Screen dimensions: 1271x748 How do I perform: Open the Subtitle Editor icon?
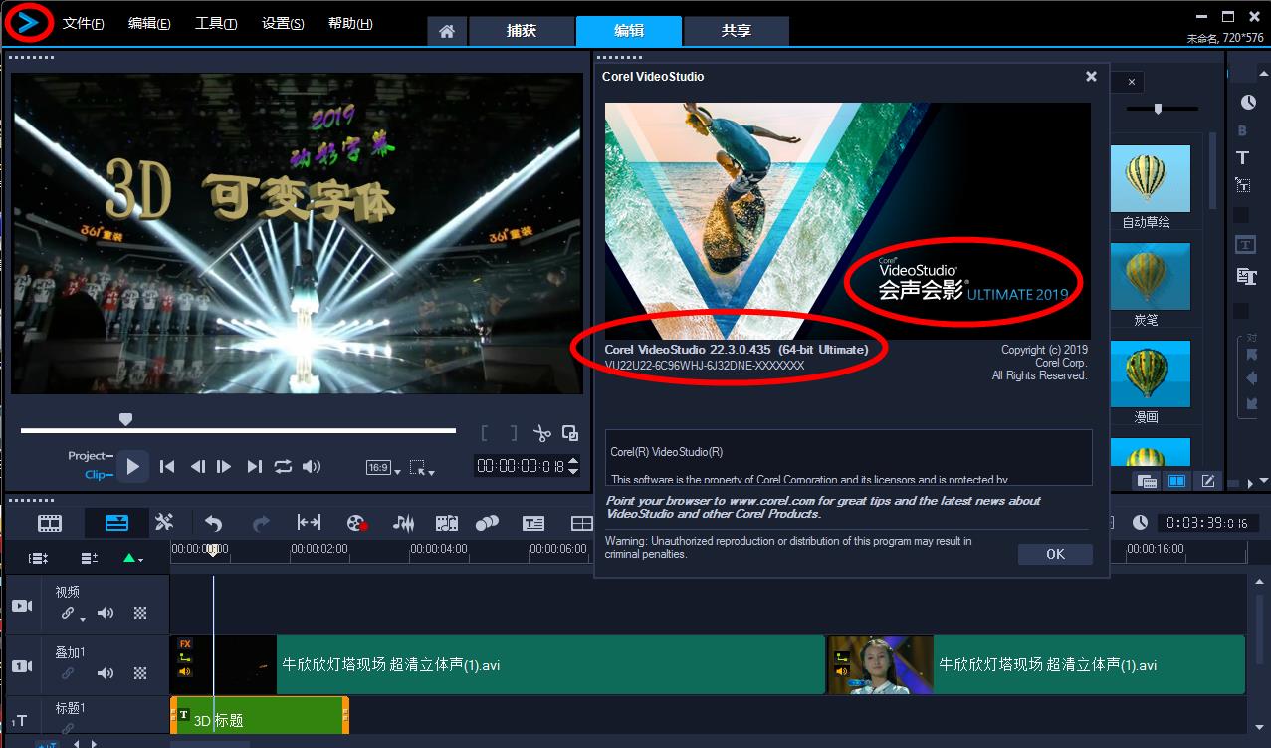533,523
